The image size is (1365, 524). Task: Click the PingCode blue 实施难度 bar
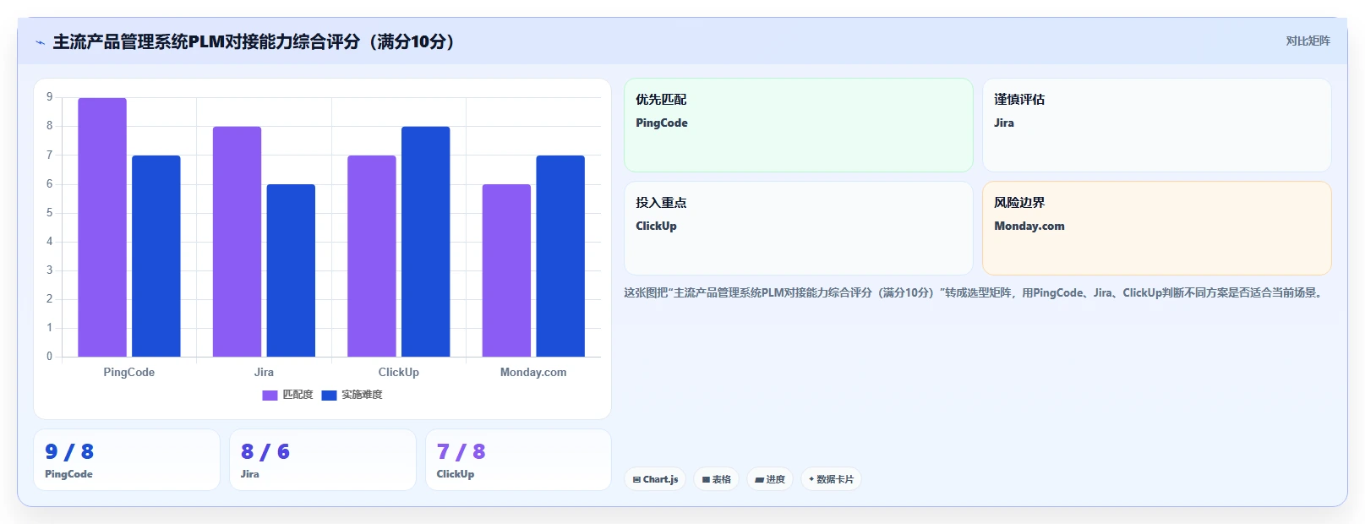(156, 256)
